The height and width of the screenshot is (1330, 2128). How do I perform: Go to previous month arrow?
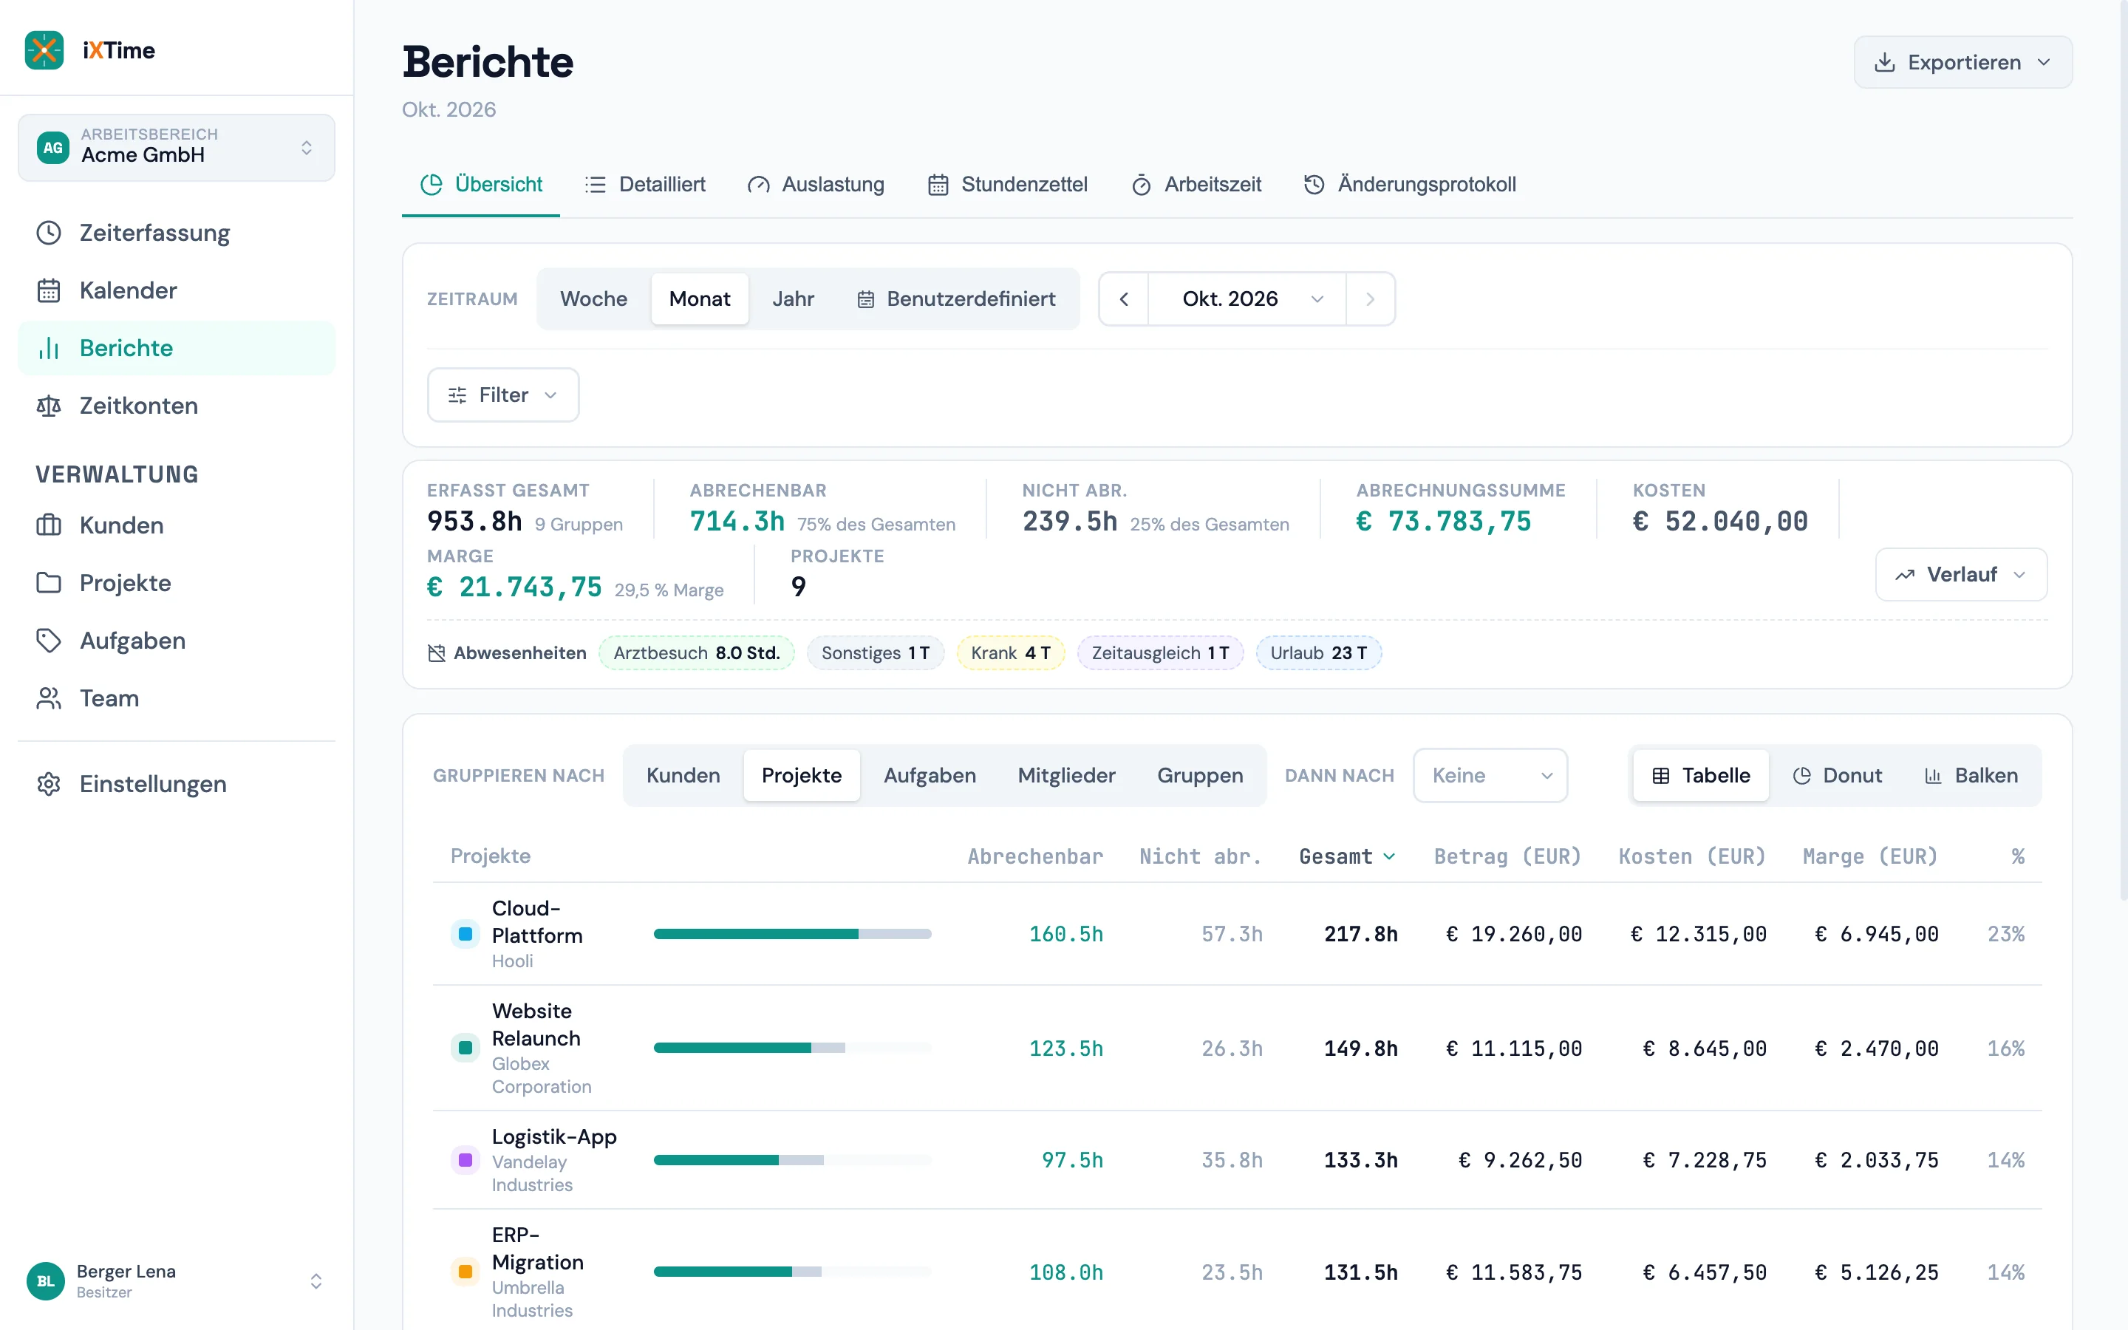coord(1124,299)
